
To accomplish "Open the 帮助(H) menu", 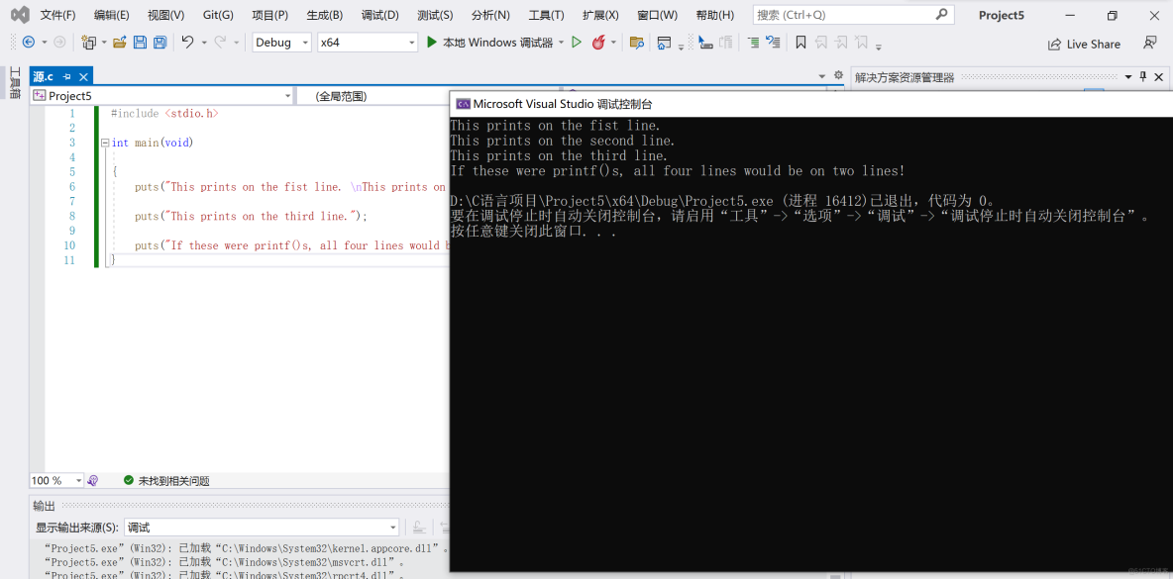I will (714, 15).
